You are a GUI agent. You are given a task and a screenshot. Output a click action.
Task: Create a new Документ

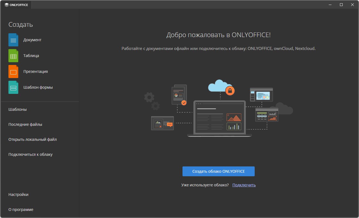32,40
